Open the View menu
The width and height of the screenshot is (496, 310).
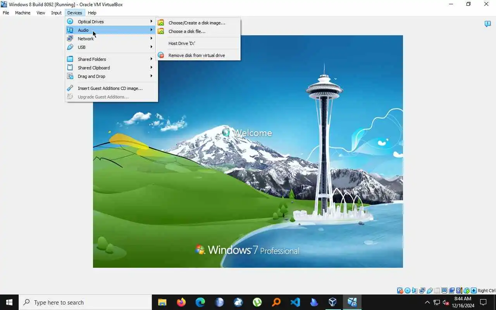(41, 13)
